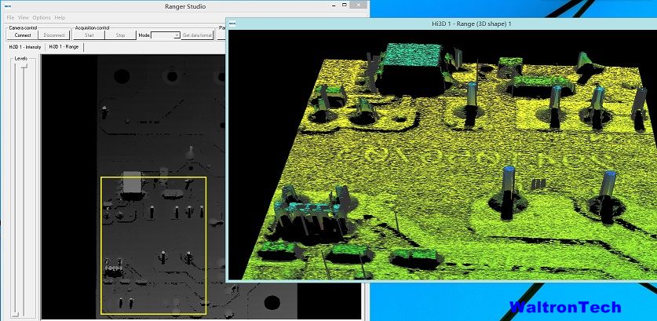The width and height of the screenshot is (657, 321).
Task: Expand the Mode dropdown
Action: (x=175, y=35)
